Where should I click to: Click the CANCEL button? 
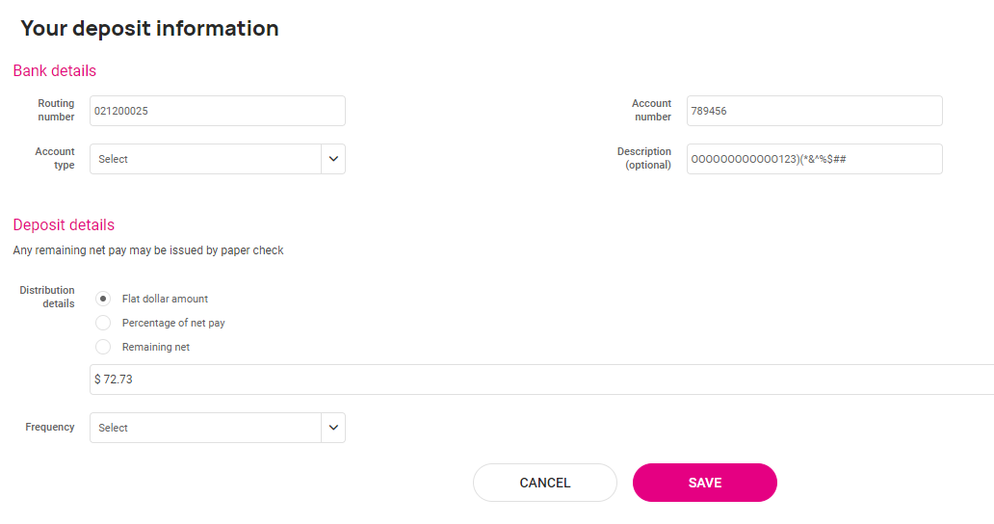point(545,483)
